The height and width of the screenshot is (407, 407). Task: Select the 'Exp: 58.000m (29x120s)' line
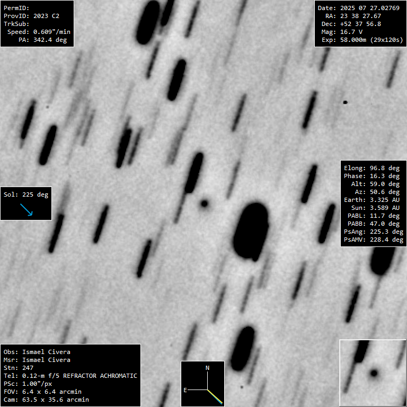tap(362, 40)
